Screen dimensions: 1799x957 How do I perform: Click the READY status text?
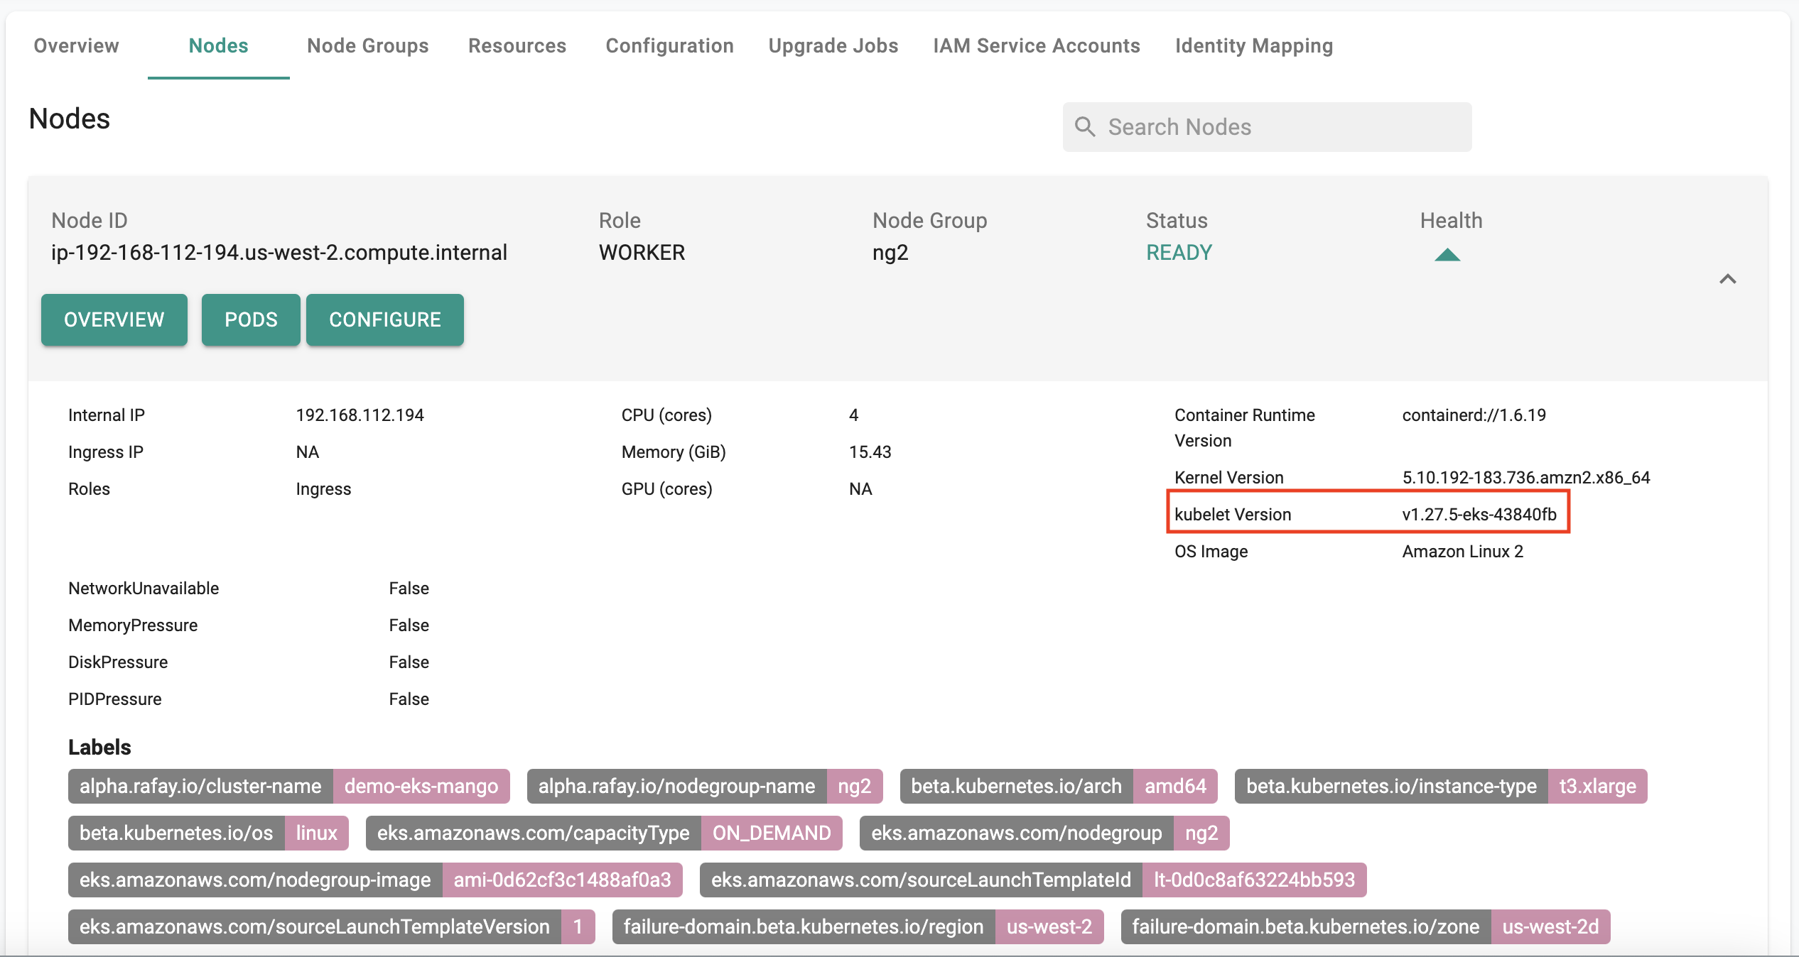1179,252
